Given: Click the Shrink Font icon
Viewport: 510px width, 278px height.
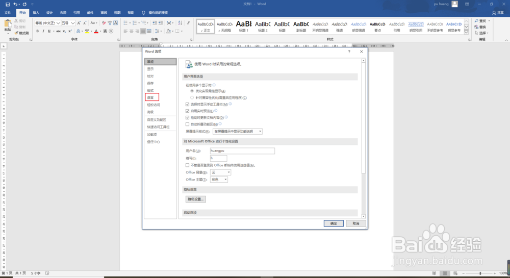Looking at the screenshot, I should [x=85, y=23].
